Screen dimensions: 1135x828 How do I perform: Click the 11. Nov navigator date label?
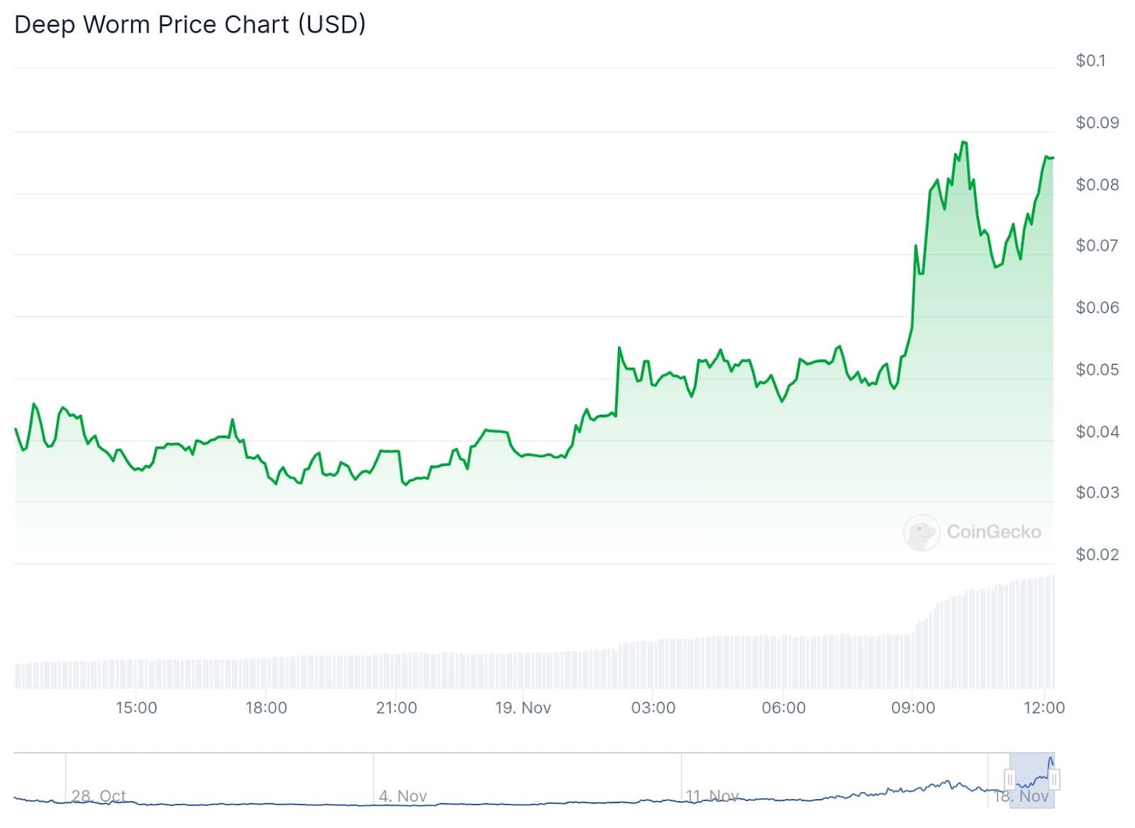pyautogui.click(x=712, y=796)
